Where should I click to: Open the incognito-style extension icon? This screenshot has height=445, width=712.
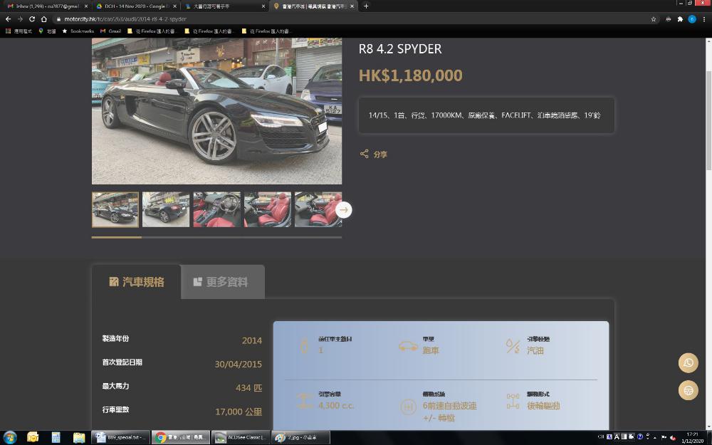[668, 19]
